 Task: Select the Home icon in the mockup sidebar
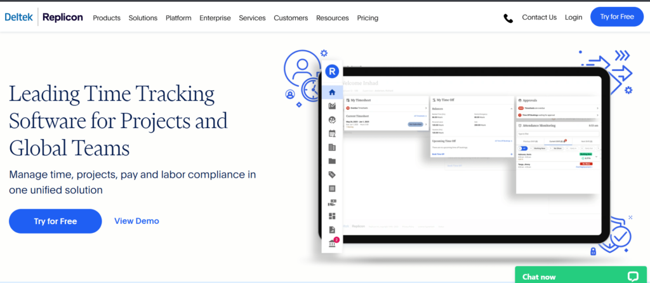332,92
